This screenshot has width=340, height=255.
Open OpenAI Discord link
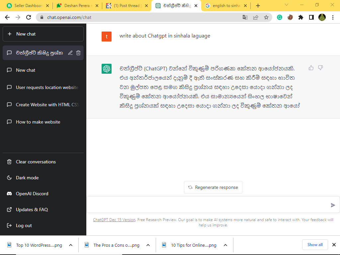[x=43, y=194]
